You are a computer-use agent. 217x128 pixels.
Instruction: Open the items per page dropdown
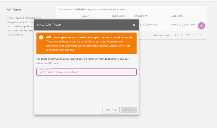(x=179, y=35)
